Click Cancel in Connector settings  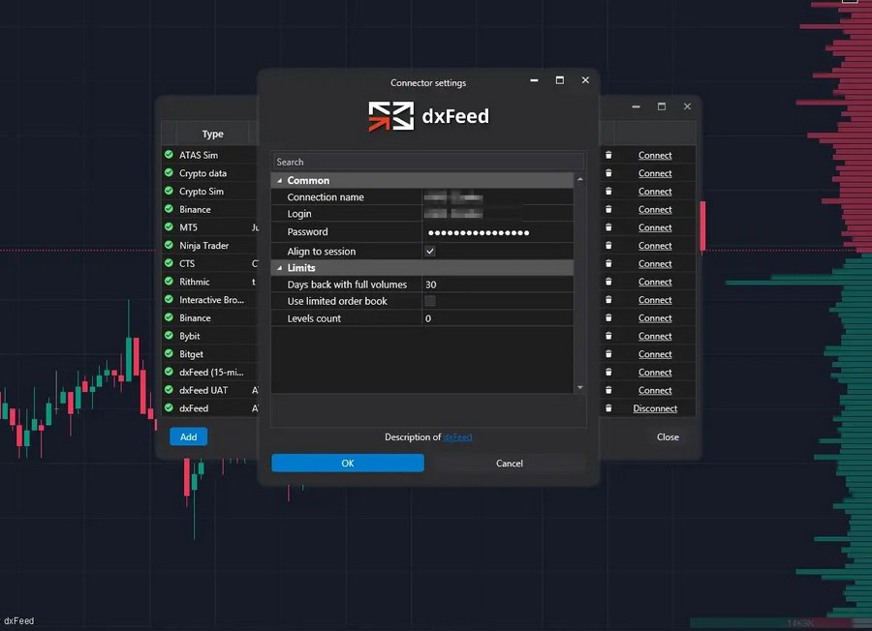510,464
